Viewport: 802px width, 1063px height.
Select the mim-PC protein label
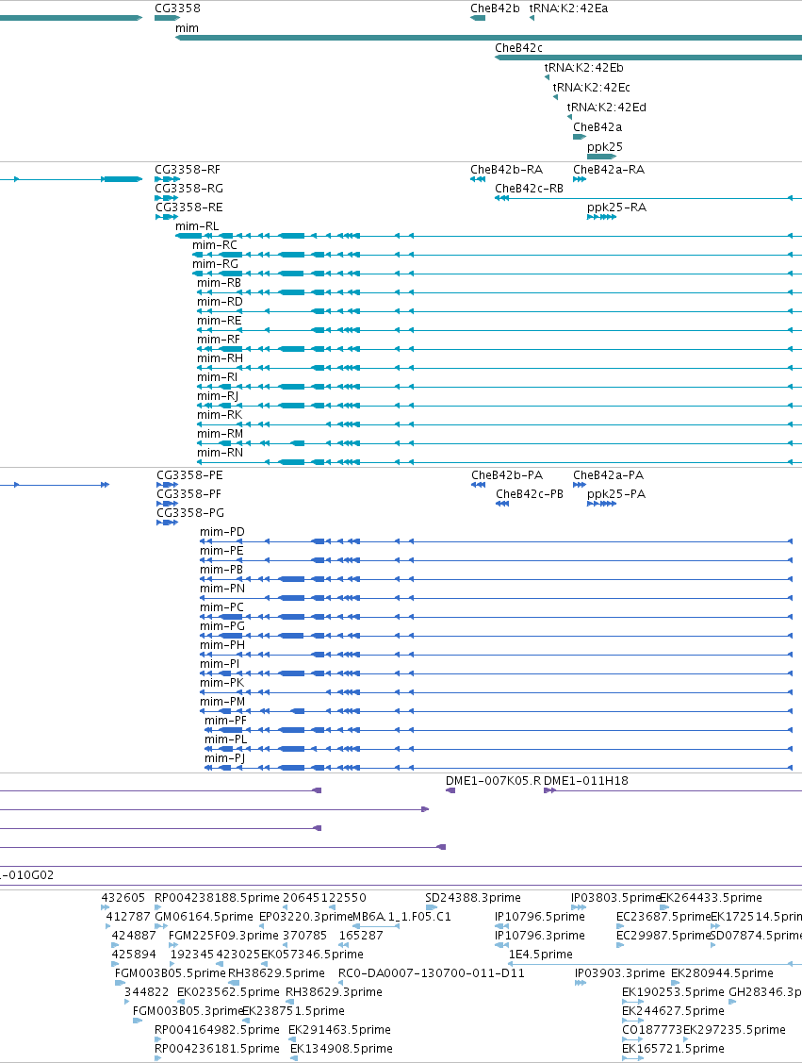(x=221, y=606)
